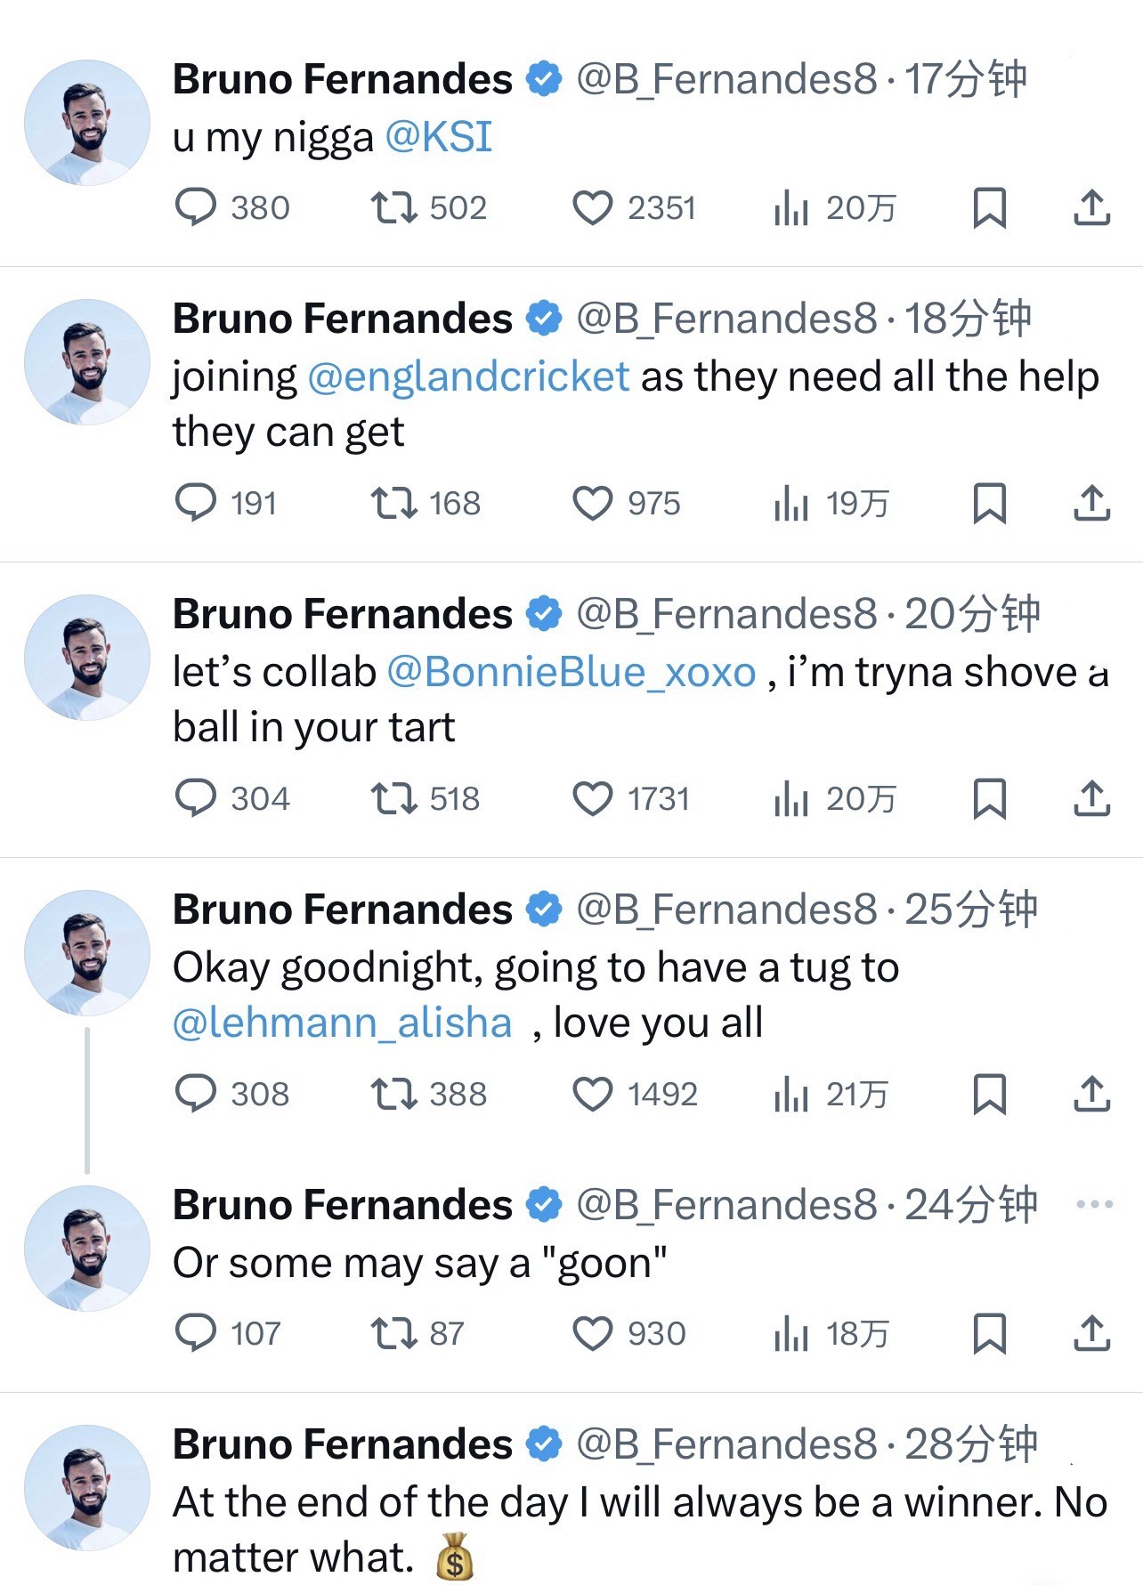Share the tweet posted 20 minutes ago

[1091, 798]
